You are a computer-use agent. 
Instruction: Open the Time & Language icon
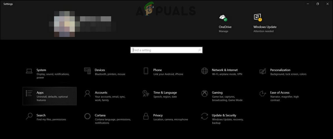pos(146,93)
